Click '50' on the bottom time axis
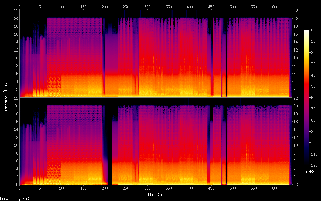The width and height of the screenshot is (321, 201). (x=41, y=188)
